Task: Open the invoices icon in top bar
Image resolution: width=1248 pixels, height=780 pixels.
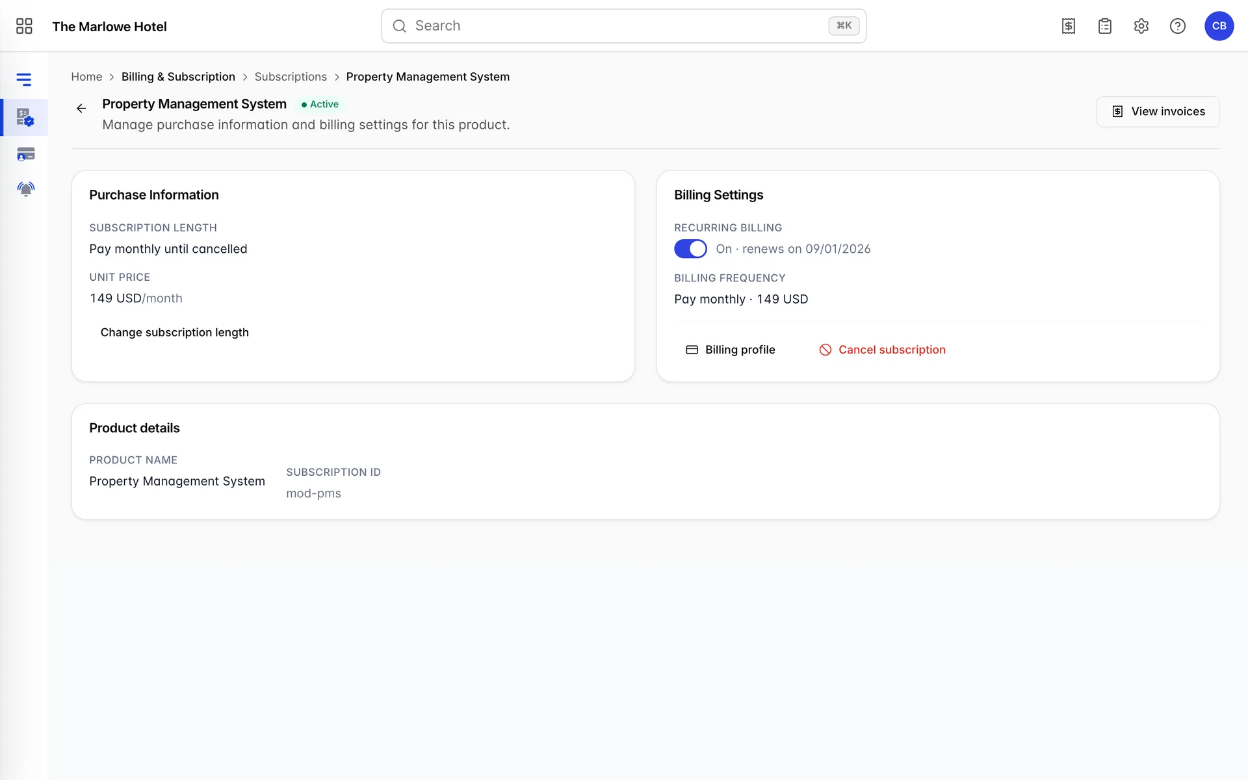Action: (1069, 26)
